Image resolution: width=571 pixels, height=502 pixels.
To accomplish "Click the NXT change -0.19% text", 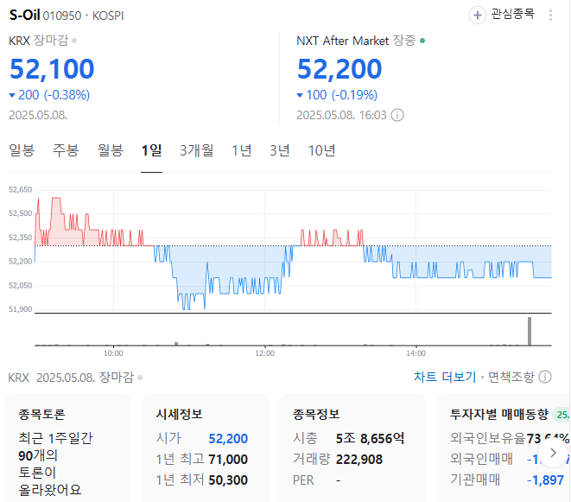I will 354,95.
